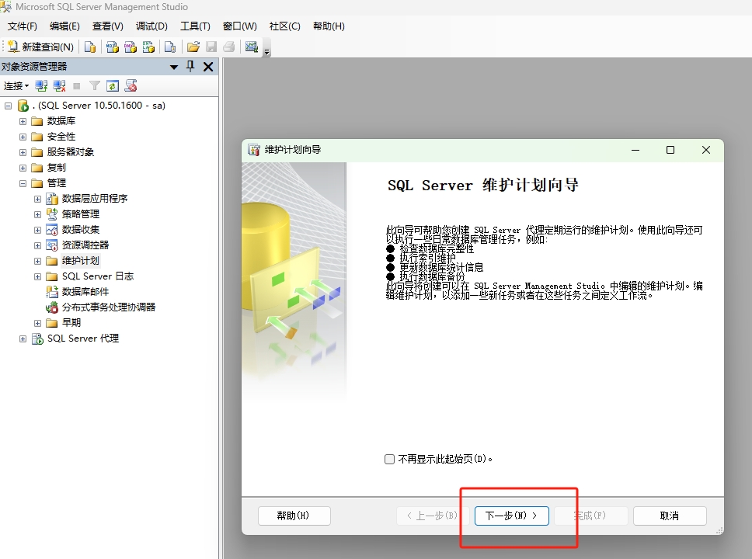The image size is (752, 559).
Task: Click 取消 to cancel the wizard
Action: 670,516
